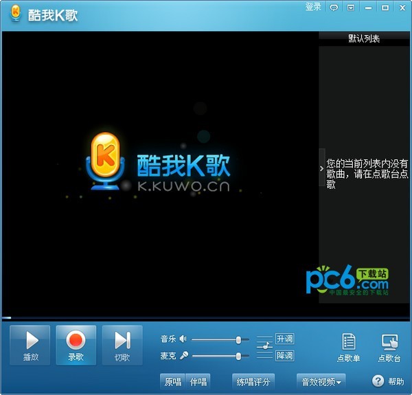This screenshot has height=395, width=412.
Task: Start recording with the 录歌 button
Action: click(x=76, y=346)
